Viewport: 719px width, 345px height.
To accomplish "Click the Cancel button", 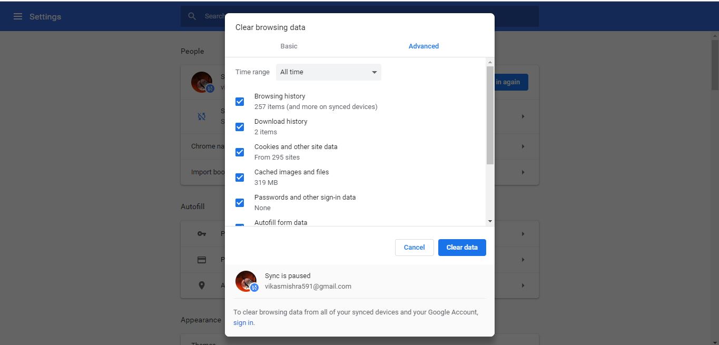I will [x=414, y=248].
